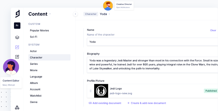Click Create & add new document

click(x=146, y=103)
